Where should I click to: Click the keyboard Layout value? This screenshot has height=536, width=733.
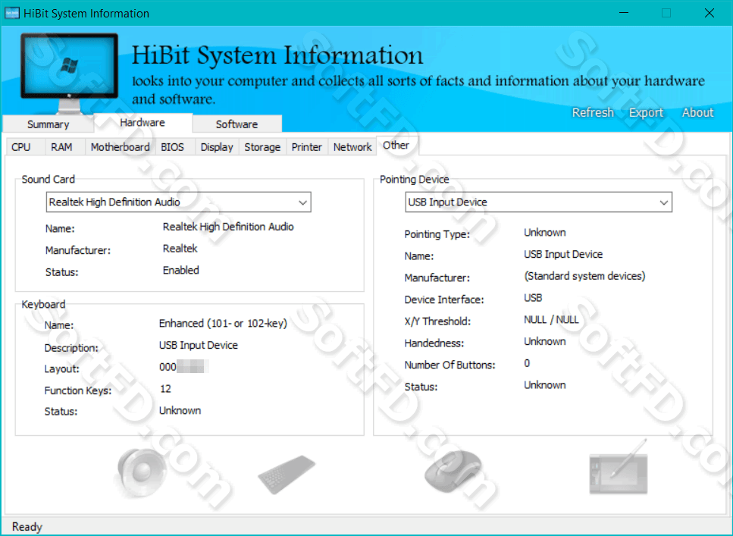(x=183, y=367)
